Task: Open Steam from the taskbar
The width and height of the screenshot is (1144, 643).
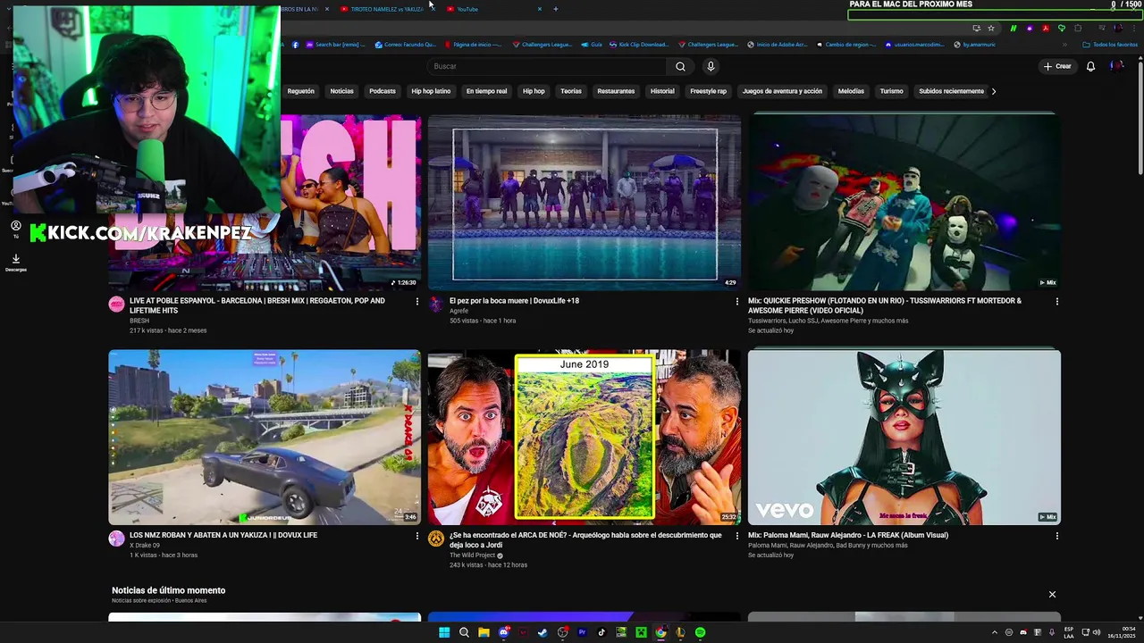Action: (x=543, y=632)
